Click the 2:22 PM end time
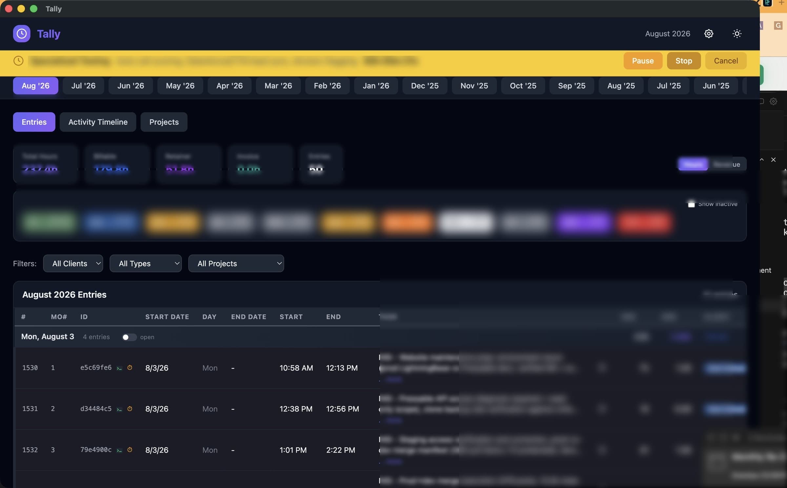The width and height of the screenshot is (787, 488). coord(340,450)
